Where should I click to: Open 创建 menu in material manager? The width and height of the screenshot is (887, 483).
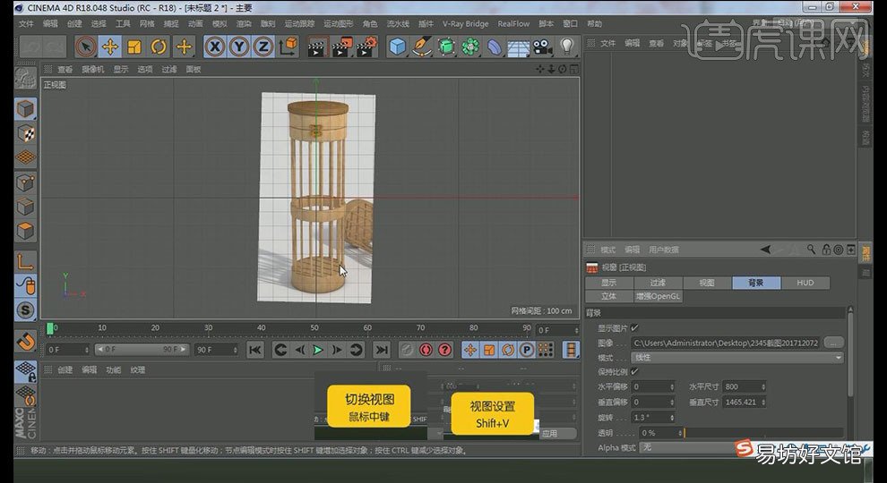pyautogui.click(x=65, y=370)
